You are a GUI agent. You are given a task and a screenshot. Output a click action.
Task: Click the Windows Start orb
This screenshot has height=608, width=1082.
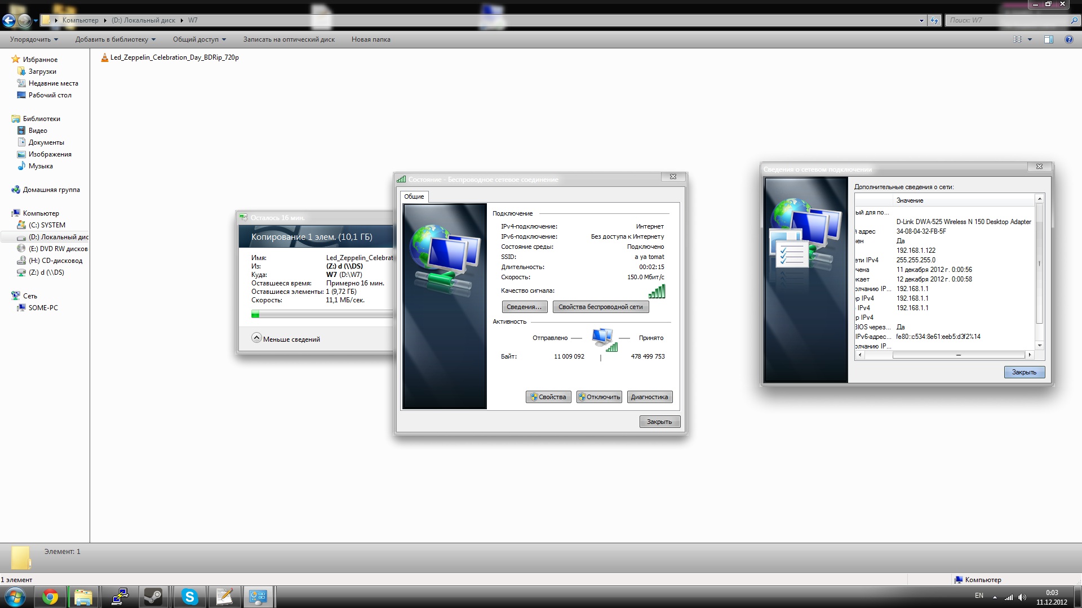click(15, 597)
